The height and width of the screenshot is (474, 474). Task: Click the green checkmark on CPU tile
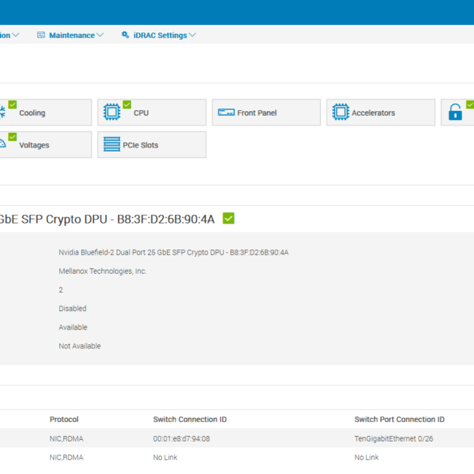click(x=127, y=105)
